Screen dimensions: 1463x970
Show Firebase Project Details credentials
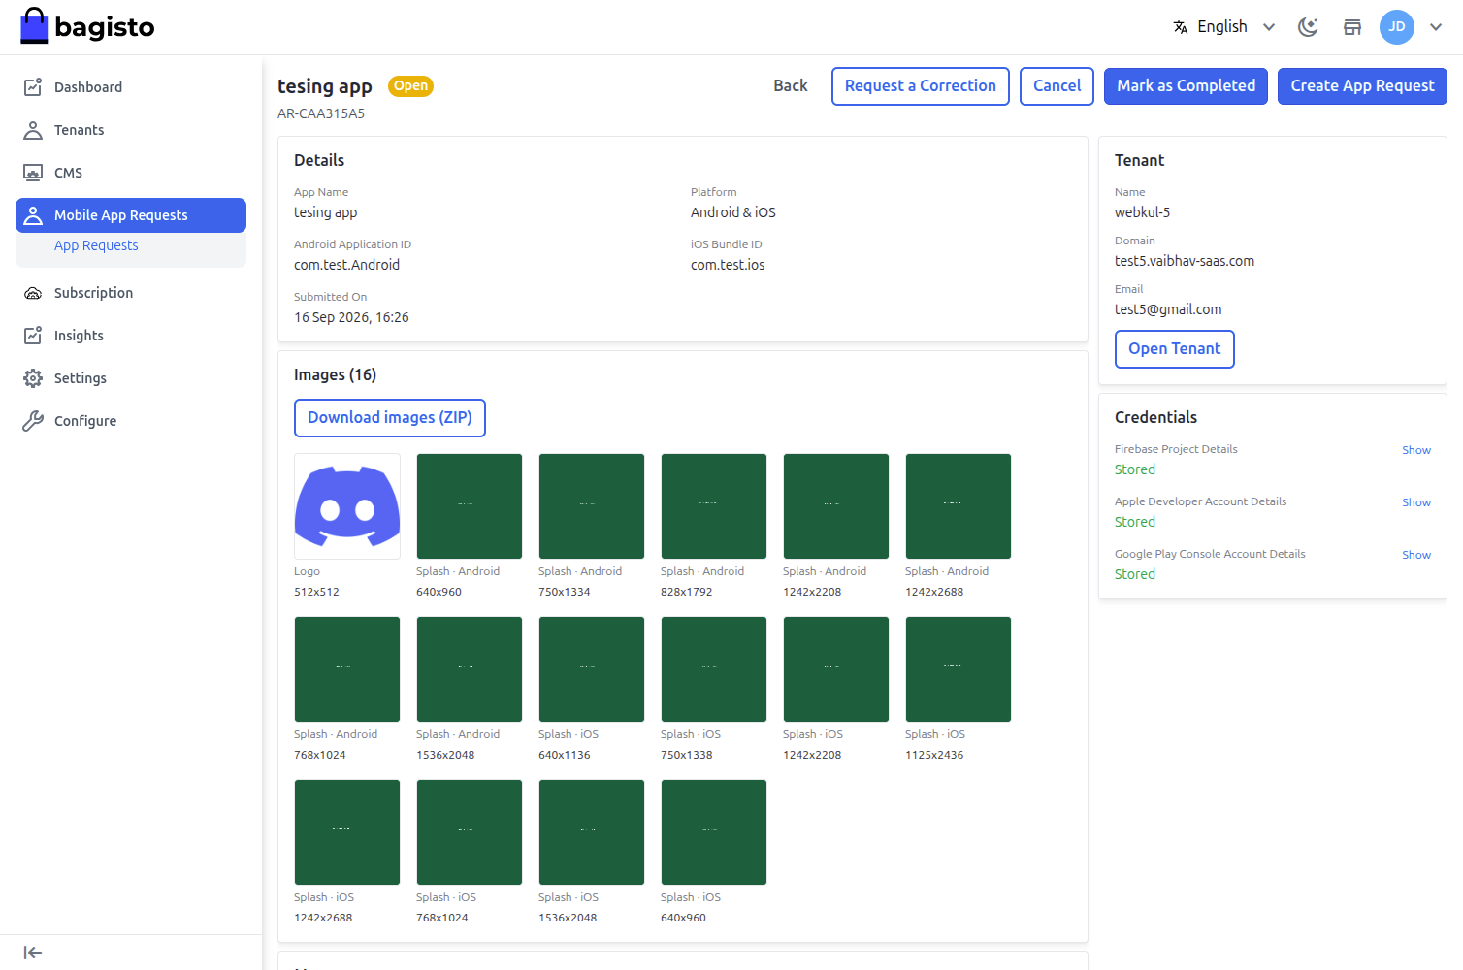1416,450
